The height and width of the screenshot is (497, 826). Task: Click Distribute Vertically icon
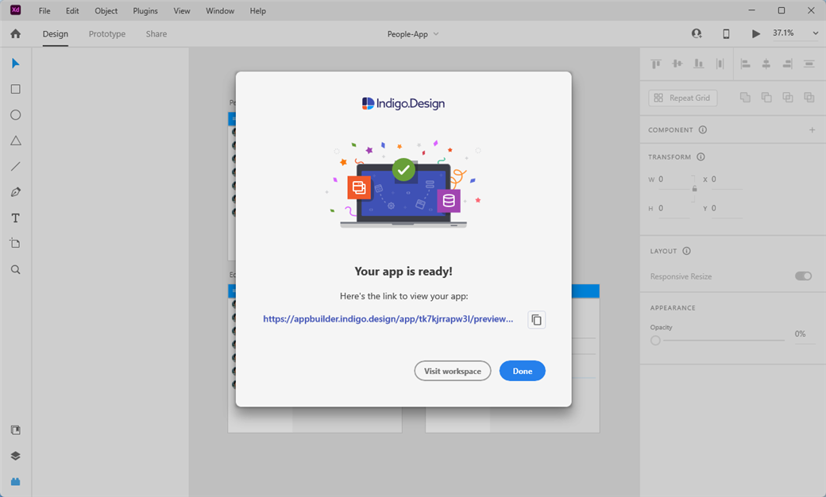[809, 64]
